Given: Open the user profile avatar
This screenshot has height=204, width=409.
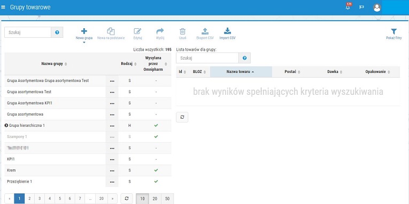Looking at the screenshot, I should (x=377, y=7).
